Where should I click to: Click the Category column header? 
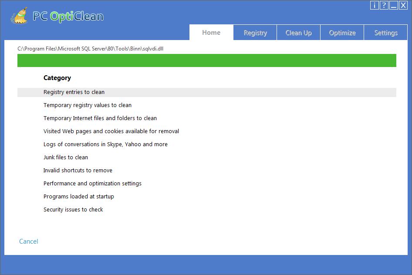point(57,78)
